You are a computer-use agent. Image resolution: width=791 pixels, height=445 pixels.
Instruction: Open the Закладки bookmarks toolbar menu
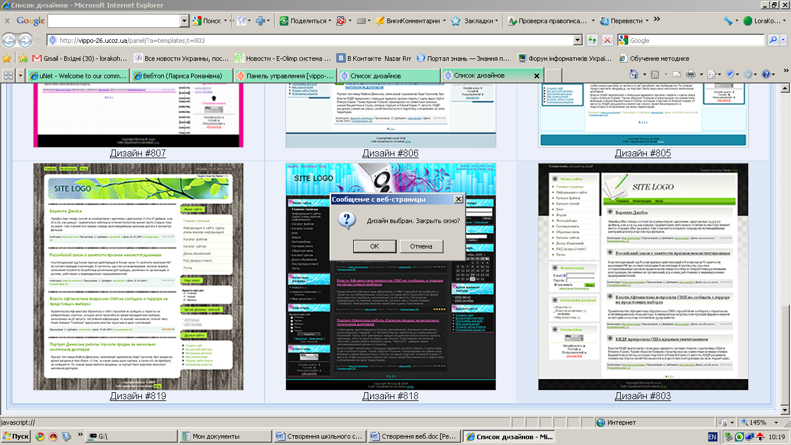(475, 21)
